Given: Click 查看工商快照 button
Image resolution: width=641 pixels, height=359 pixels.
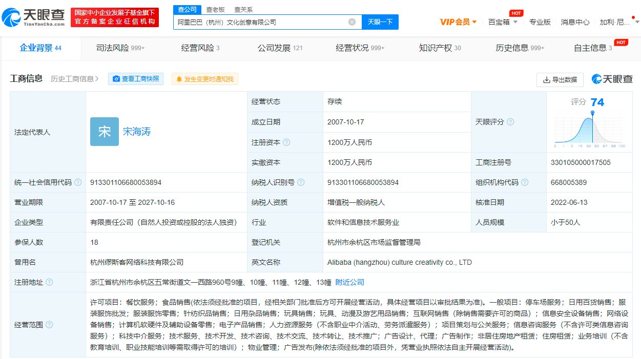Looking at the screenshot, I should pyautogui.click(x=136, y=79).
